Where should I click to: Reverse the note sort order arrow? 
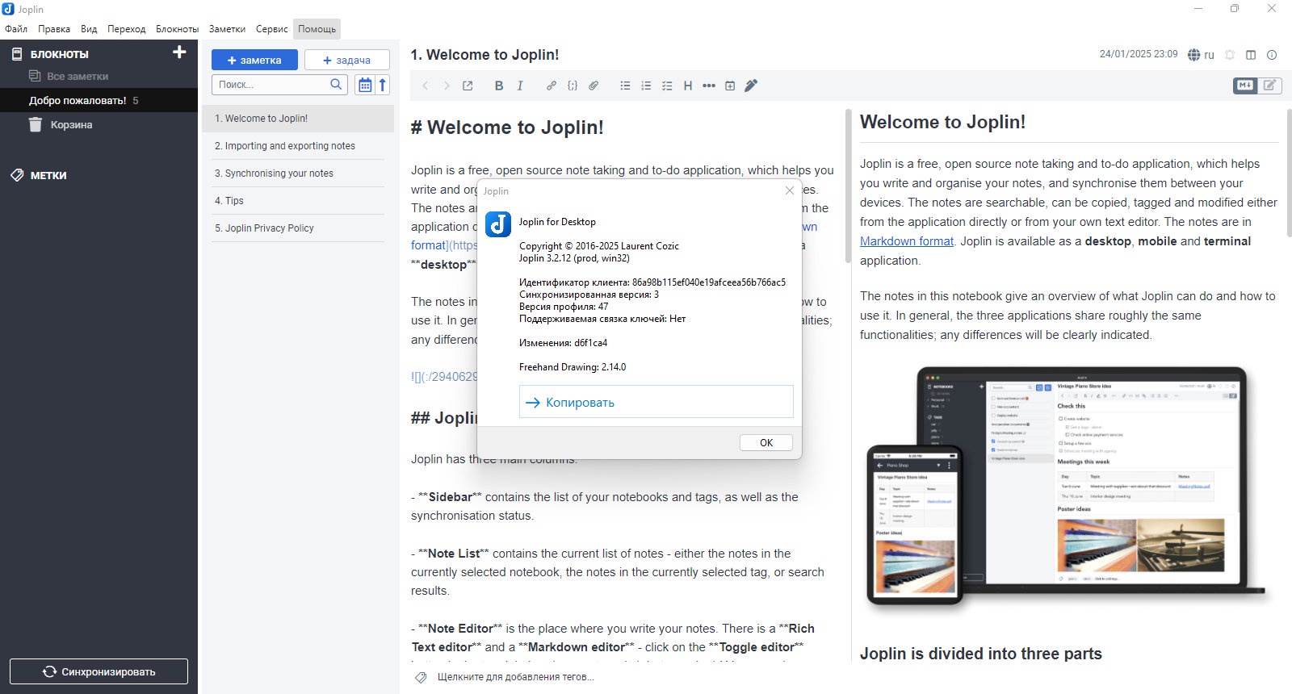click(383, 85)
